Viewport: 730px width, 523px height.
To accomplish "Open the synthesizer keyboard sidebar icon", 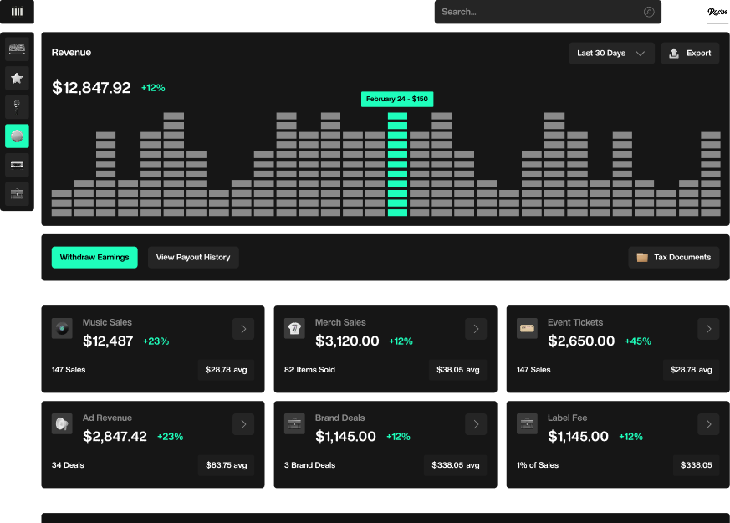I will (18, 49).
